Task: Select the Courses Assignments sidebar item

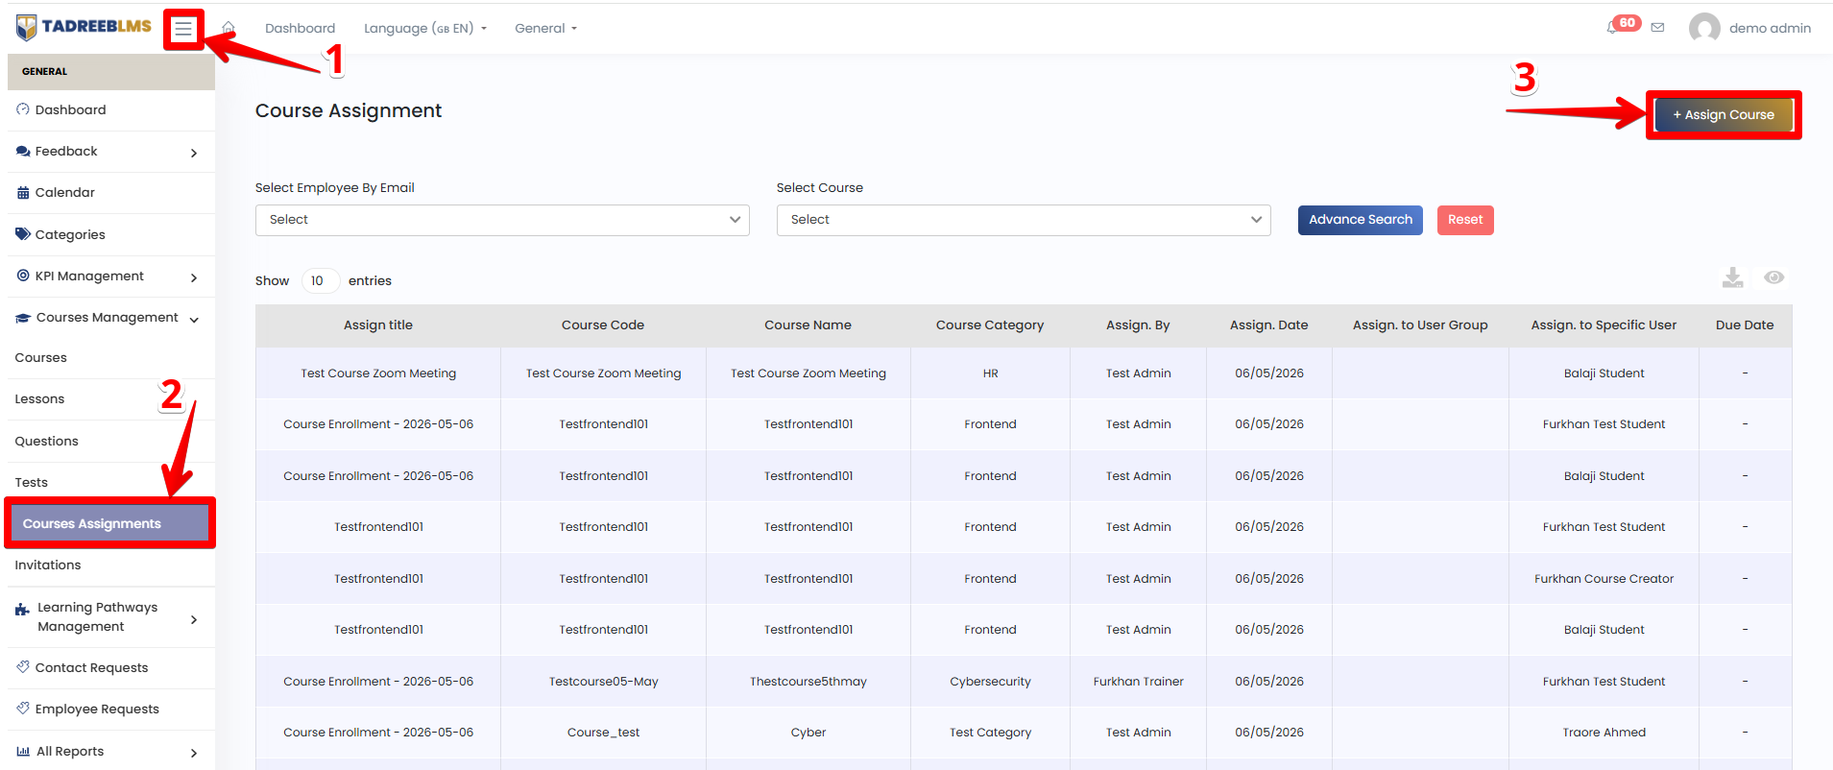Action: [x=109, y=523]
